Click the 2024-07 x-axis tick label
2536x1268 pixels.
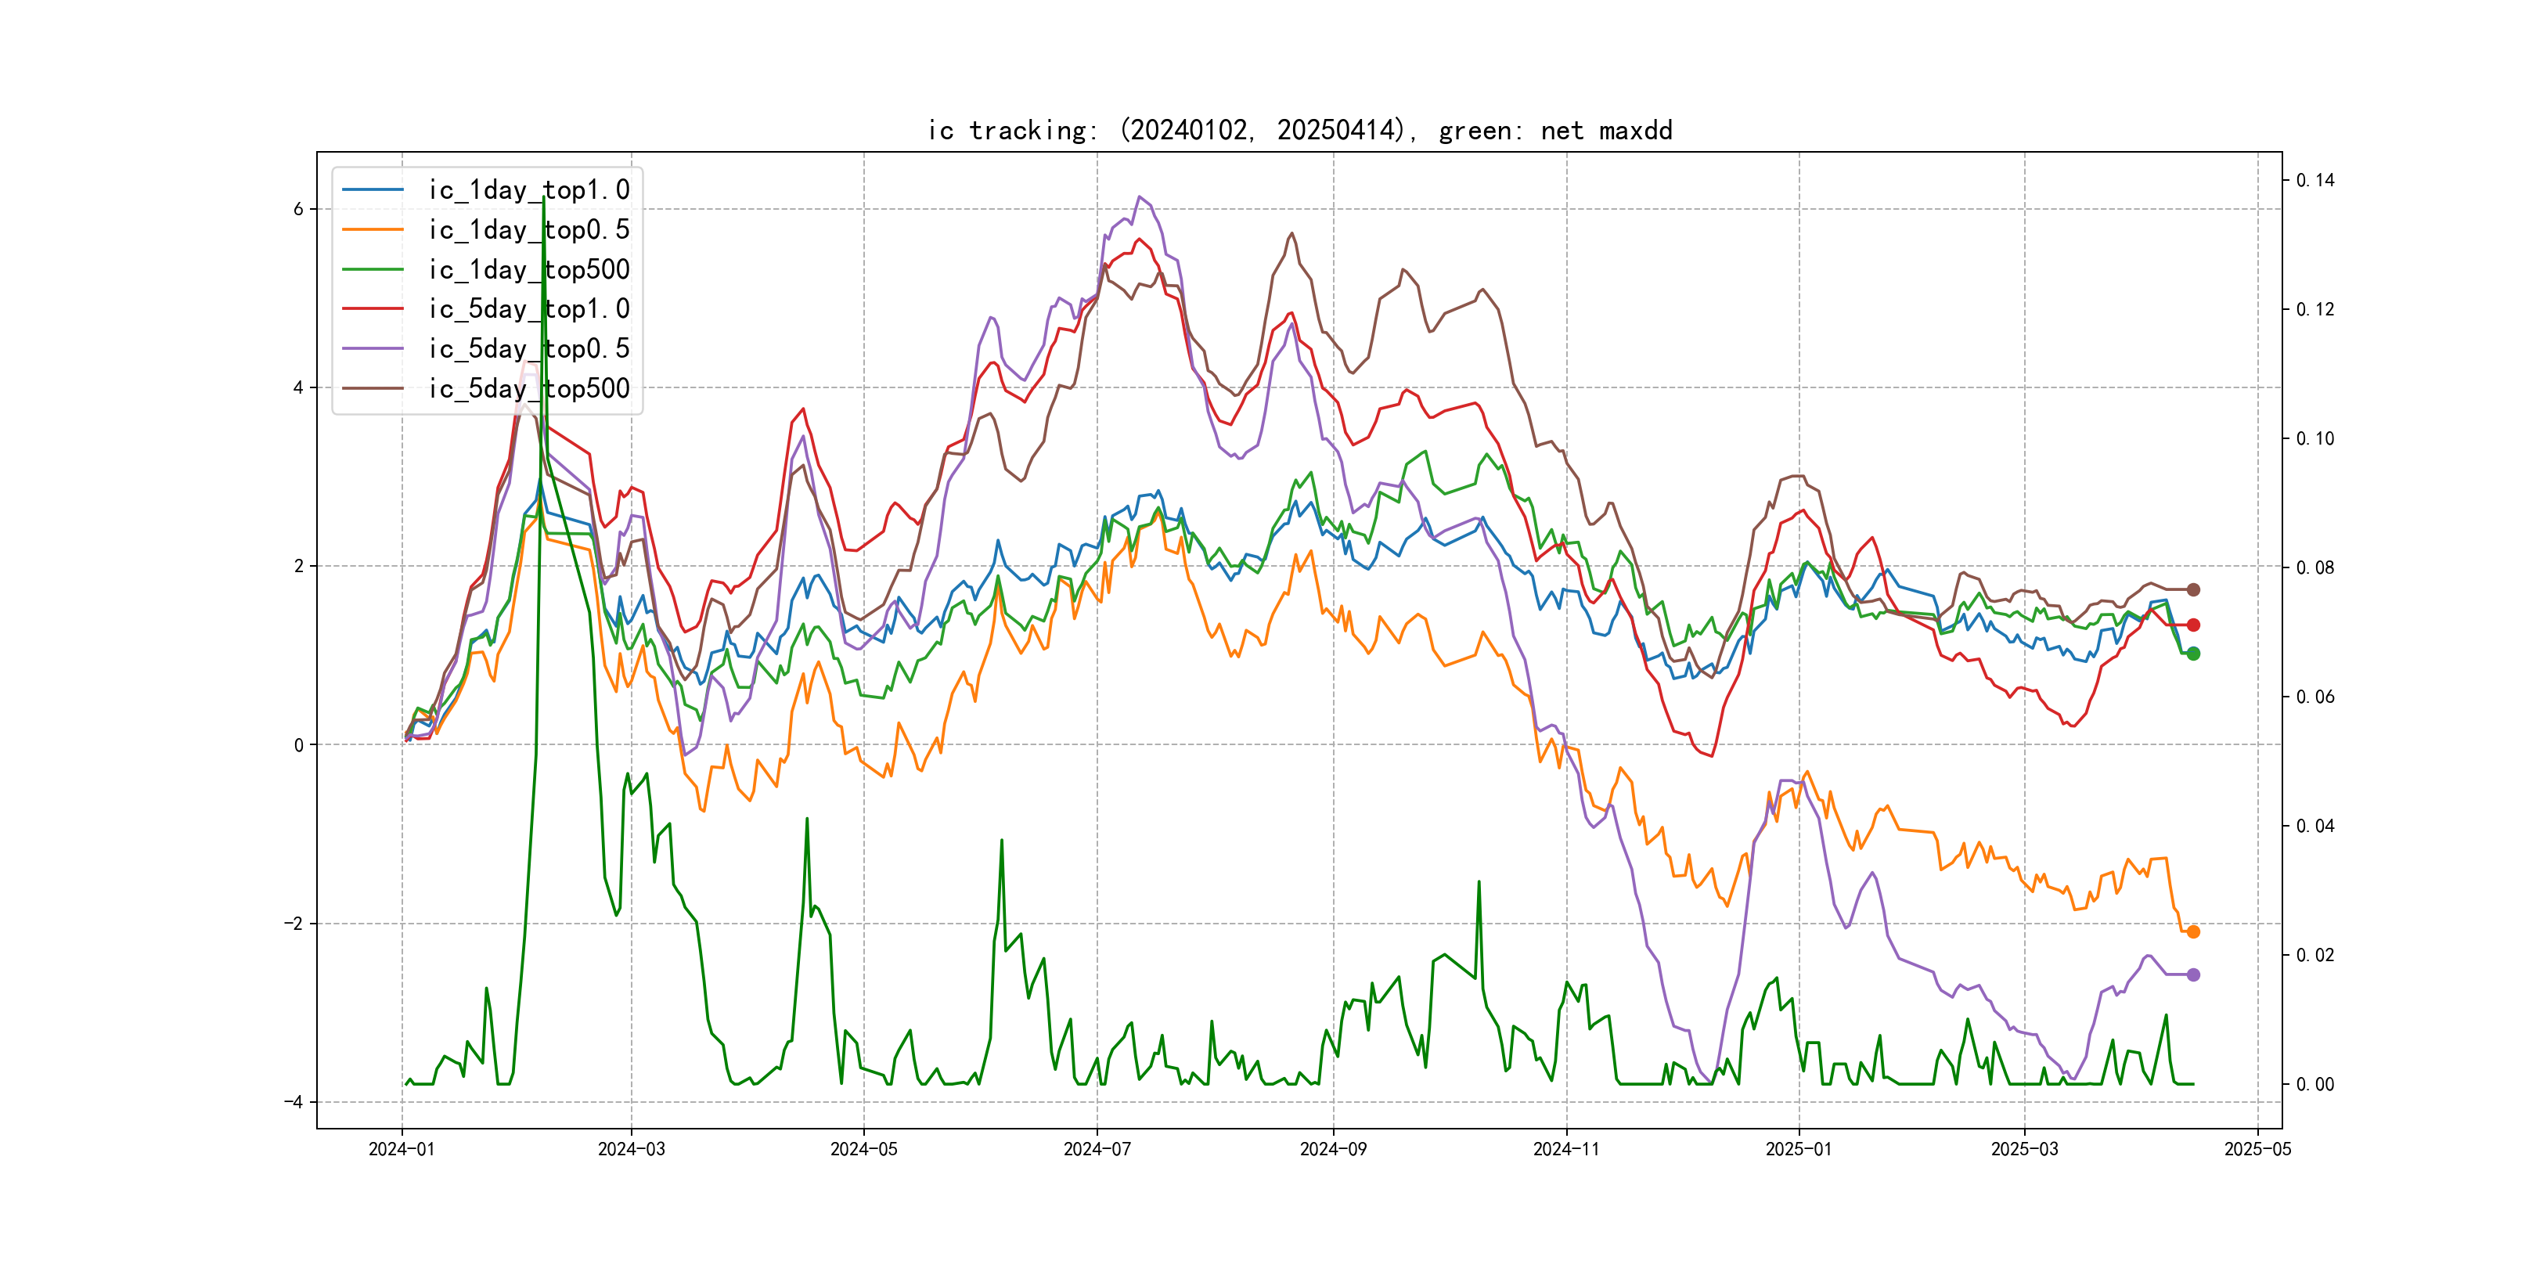tap(1097, 1149)
